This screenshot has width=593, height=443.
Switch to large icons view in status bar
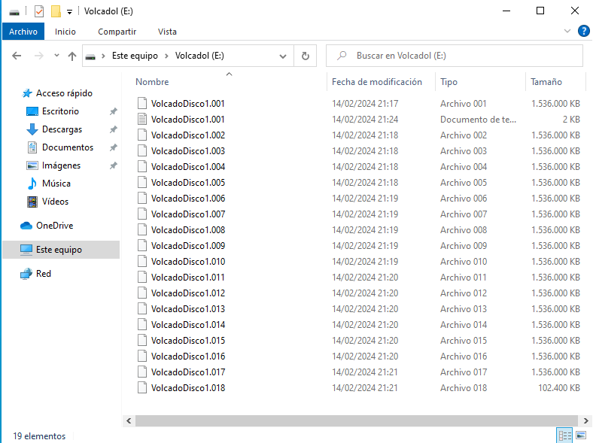coord(581,435)
